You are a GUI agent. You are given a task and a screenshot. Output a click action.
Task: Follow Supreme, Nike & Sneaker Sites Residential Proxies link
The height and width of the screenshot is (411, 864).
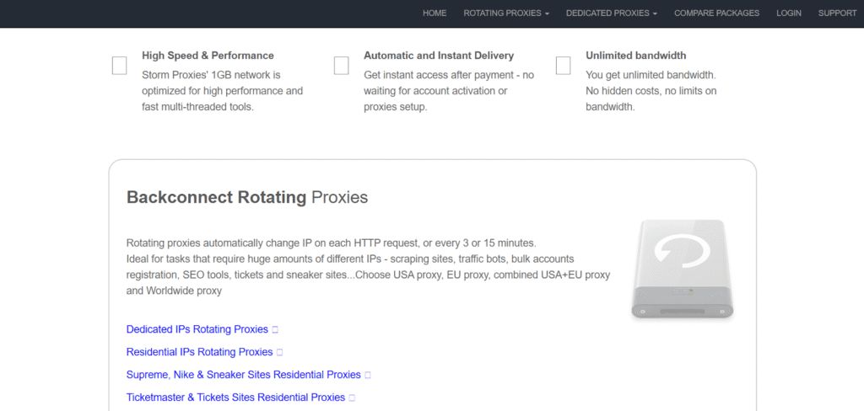[243, 375]
